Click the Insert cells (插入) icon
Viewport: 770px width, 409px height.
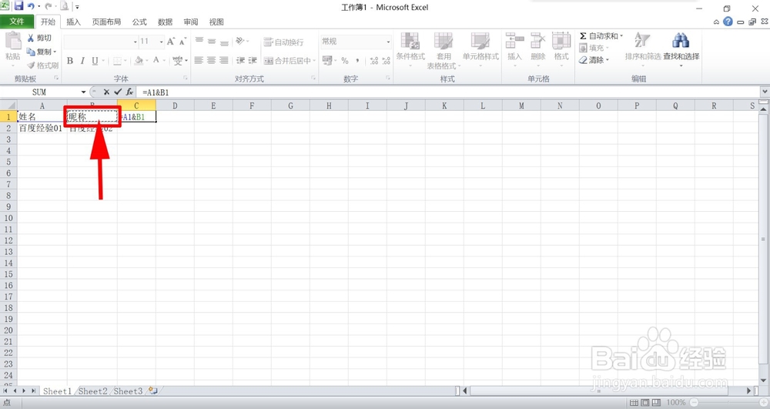(514, 42)
